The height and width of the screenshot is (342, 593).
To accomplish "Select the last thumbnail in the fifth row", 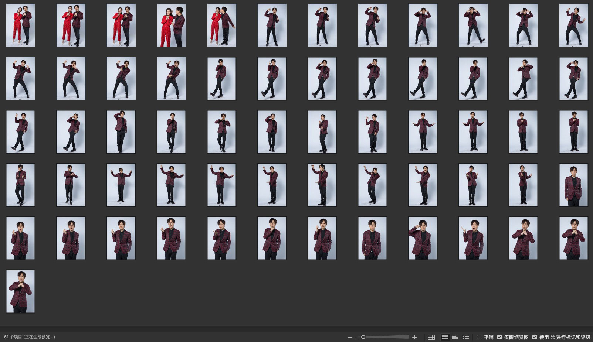I will point(573,238).
